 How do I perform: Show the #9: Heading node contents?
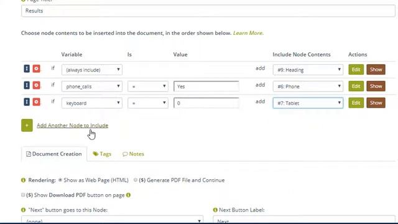tap(376, 69)
